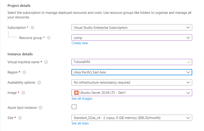This screenshot has height=131, width=204.
Task: Click the Image field label
Action: point(12,93)
